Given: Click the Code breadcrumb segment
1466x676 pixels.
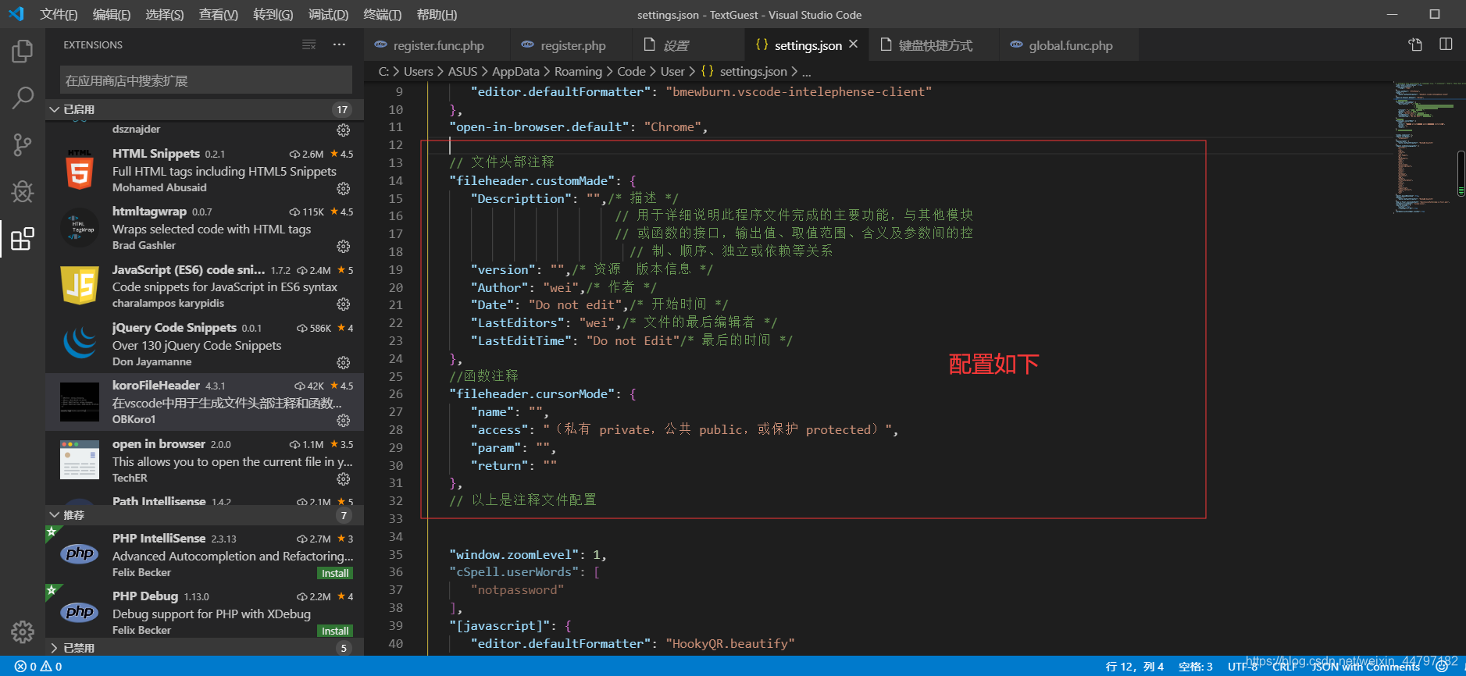Looking at the screenshot, I should (x=631, y=72).
